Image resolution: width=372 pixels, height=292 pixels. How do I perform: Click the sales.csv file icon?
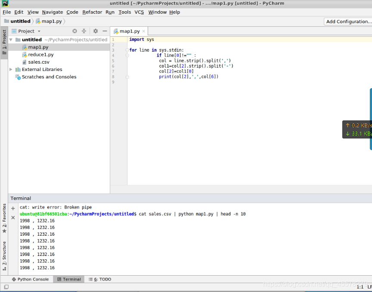click(x=24, y=62)
